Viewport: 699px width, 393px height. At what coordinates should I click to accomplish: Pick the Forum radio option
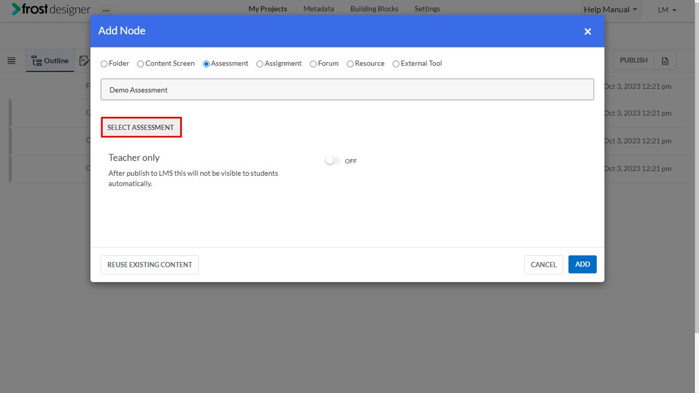coord(313,64)
